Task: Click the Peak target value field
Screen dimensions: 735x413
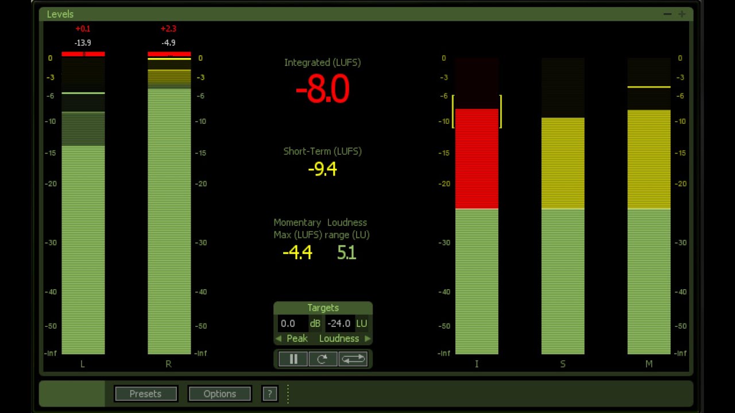Action: click(292, 324)
